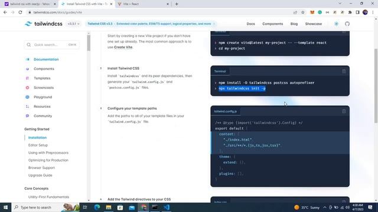The width and height of the screenshot is (378, 212).
Task: Open Editor Setup page
Action: point(38,145)
